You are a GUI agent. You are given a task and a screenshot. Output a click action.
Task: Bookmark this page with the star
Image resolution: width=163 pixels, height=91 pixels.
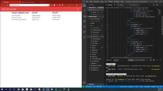point(48,5)
